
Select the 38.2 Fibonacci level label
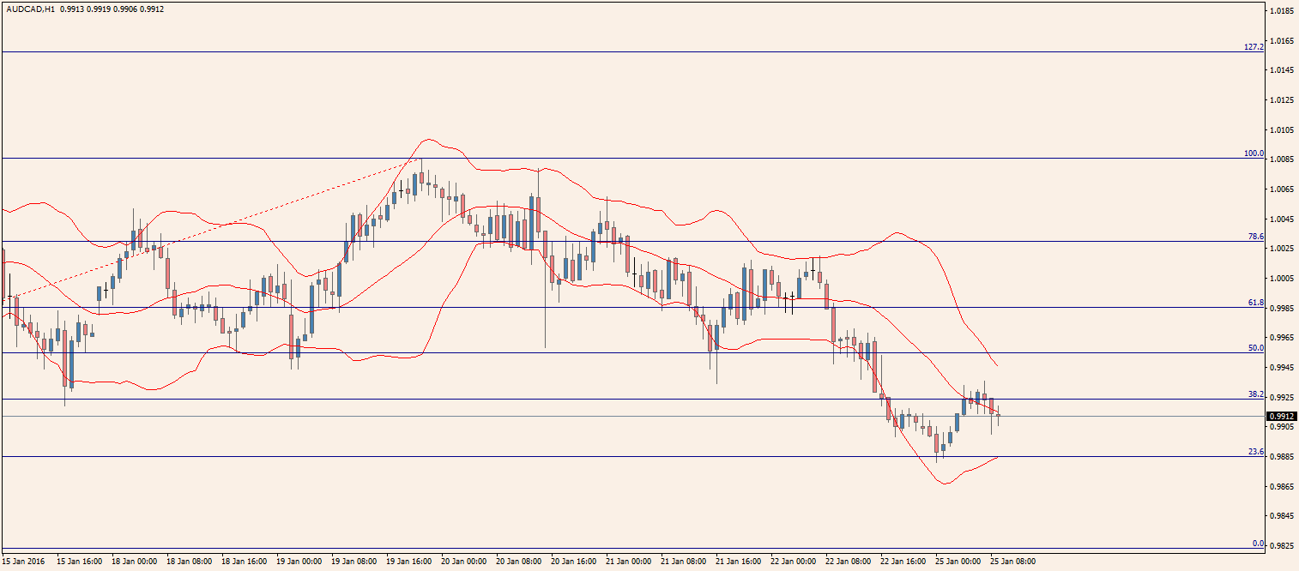coord(1255,394)
